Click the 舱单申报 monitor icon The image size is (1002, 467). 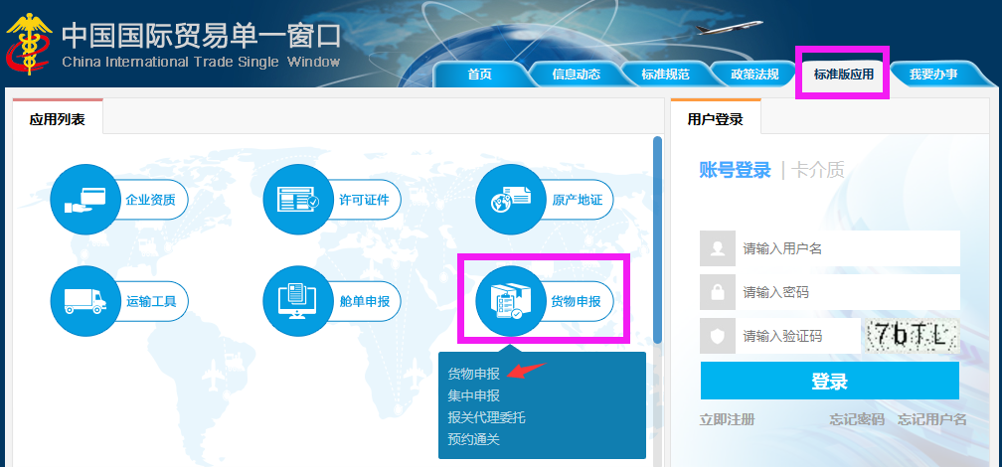tap(298, 301)
